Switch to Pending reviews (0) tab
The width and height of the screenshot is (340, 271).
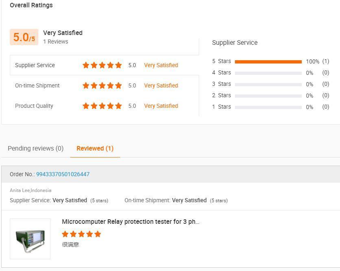[35, 149]
